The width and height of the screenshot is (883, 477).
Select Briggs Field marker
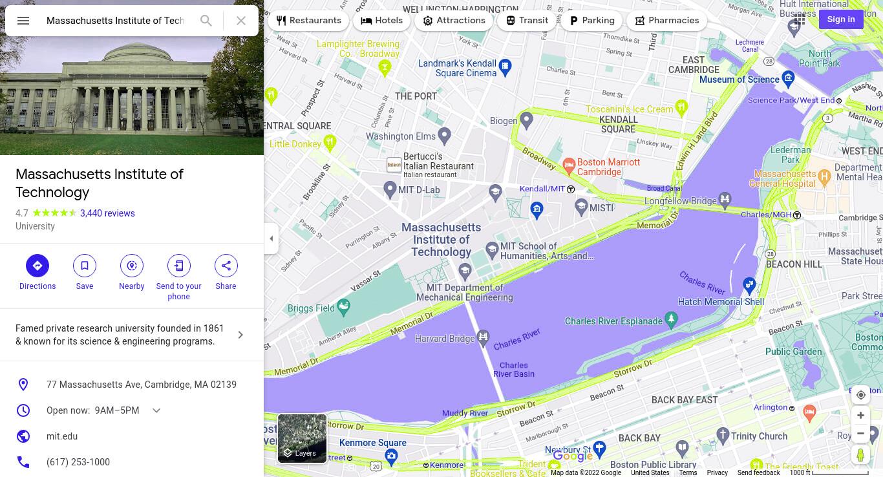pyautogui.click(x=343, y=306)
